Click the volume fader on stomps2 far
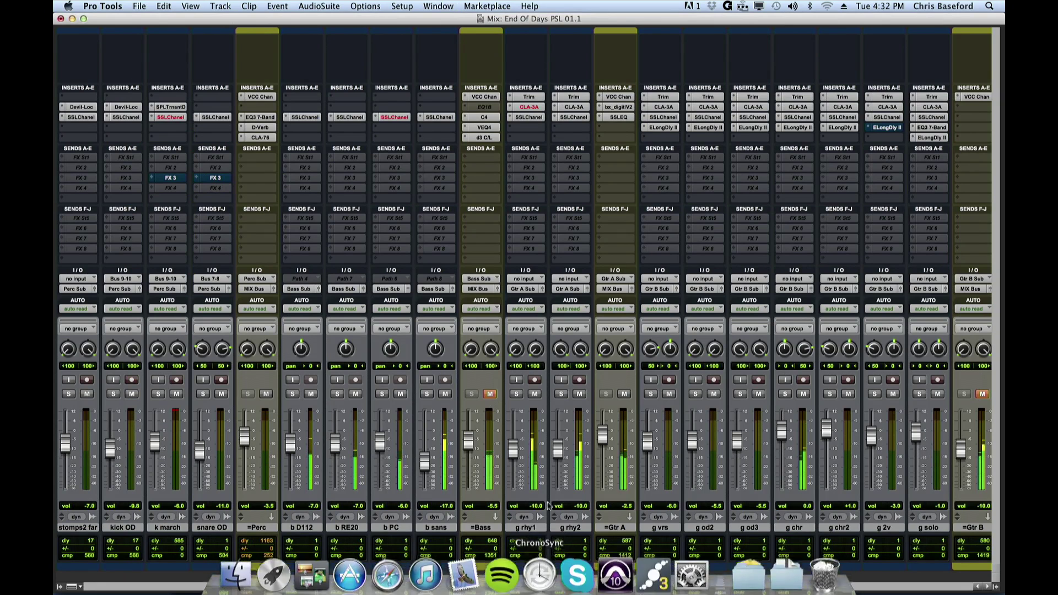The height and width of the screenshot is (595, 1058). tap(66, 443)
